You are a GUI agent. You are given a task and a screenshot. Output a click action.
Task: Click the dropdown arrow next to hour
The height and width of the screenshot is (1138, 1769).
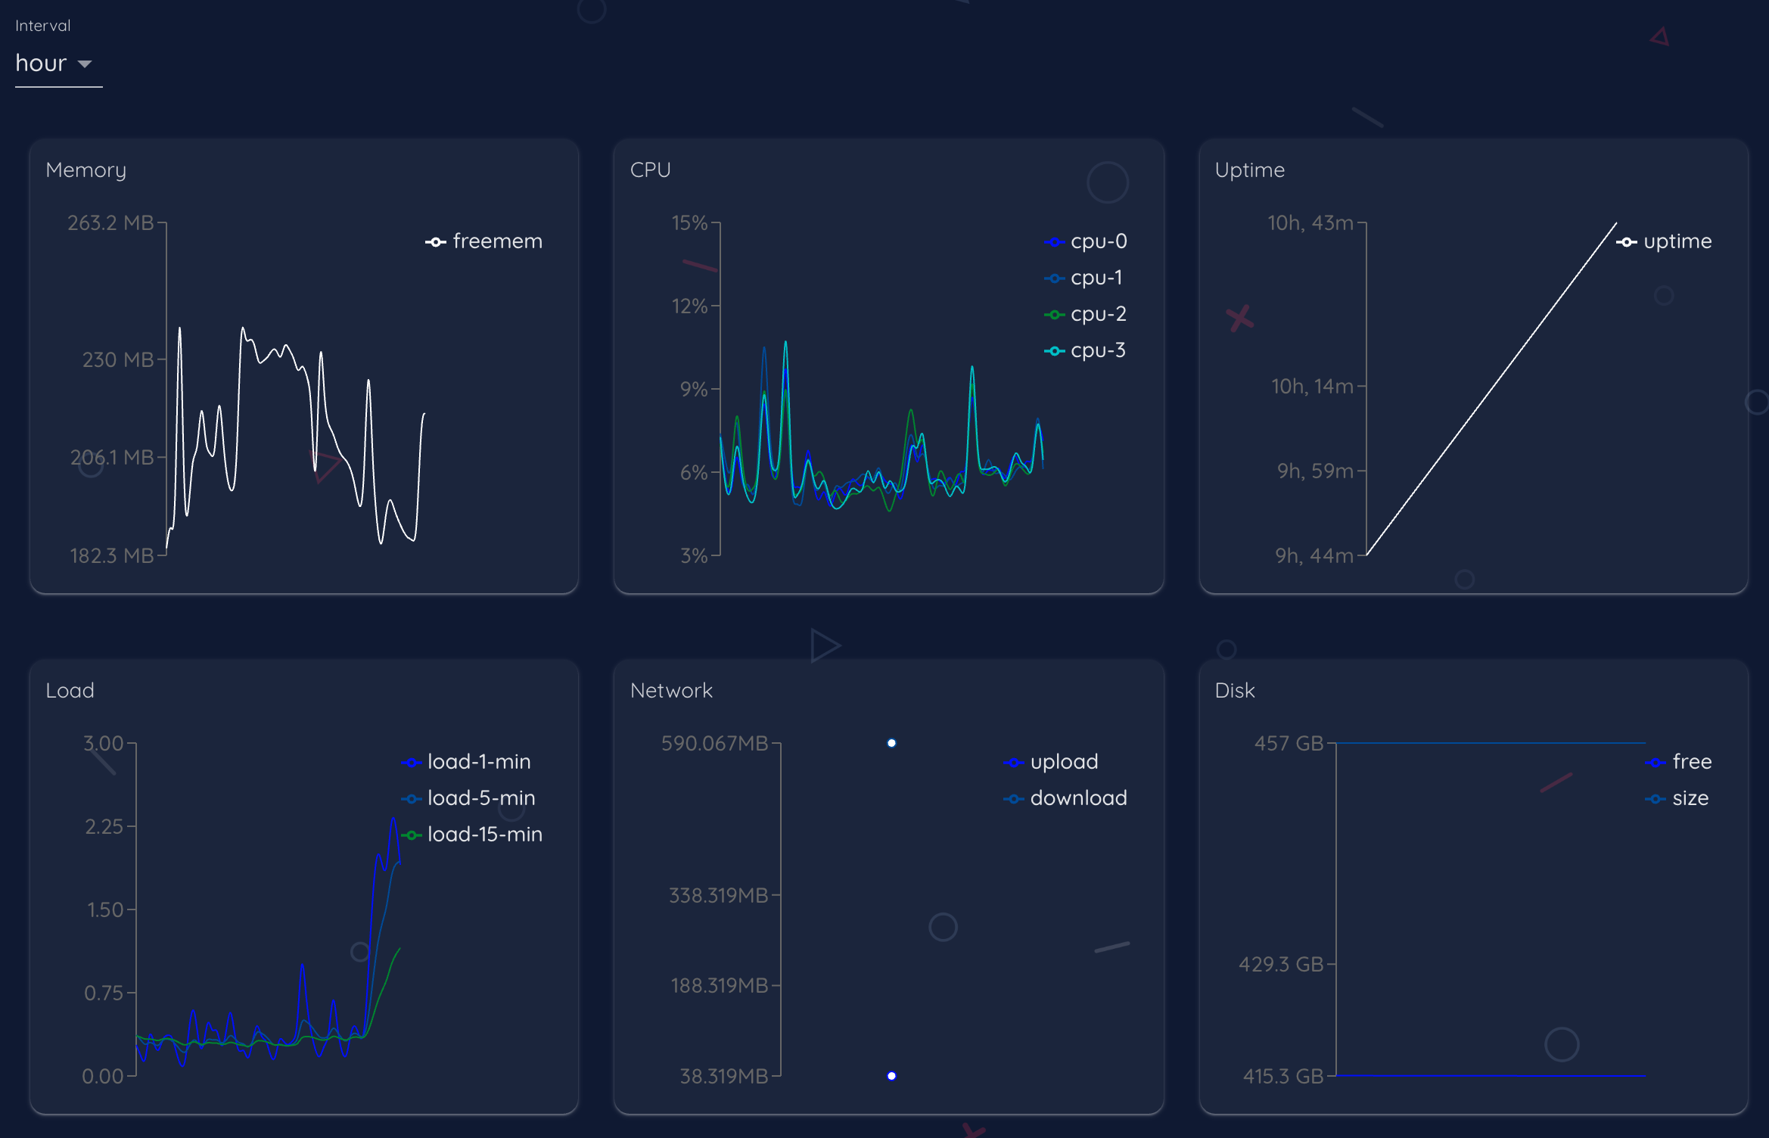[85, 64]
